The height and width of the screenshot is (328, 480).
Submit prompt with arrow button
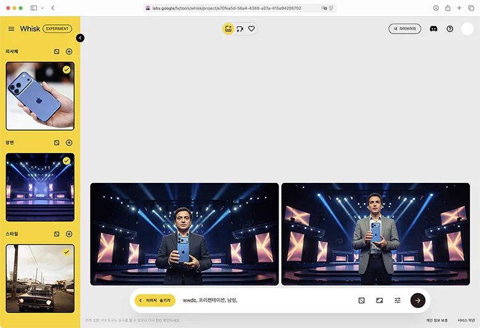coord(418,301)
